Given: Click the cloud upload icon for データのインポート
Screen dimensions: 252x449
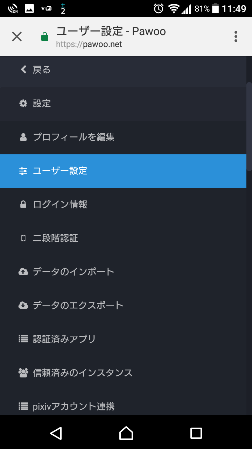Looking at the screenshot, I should coord(23,271).
